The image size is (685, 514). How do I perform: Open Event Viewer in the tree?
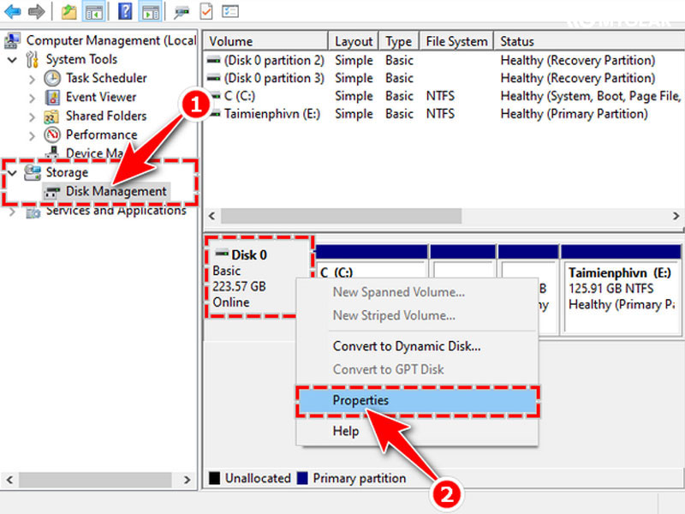pos(101,97)
